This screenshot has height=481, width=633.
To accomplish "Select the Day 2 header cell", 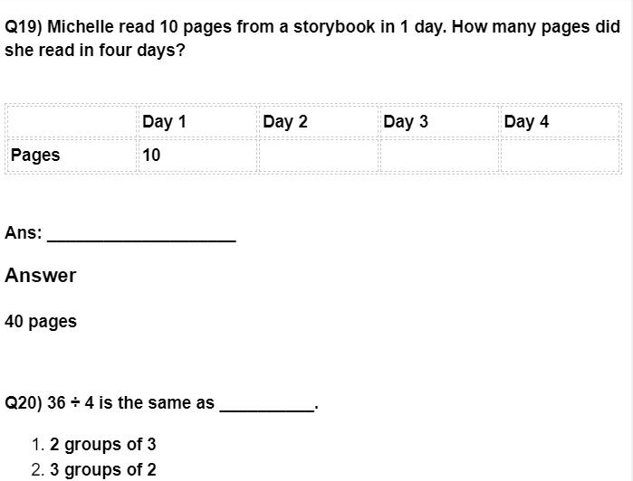I will (x=318, y=121).
